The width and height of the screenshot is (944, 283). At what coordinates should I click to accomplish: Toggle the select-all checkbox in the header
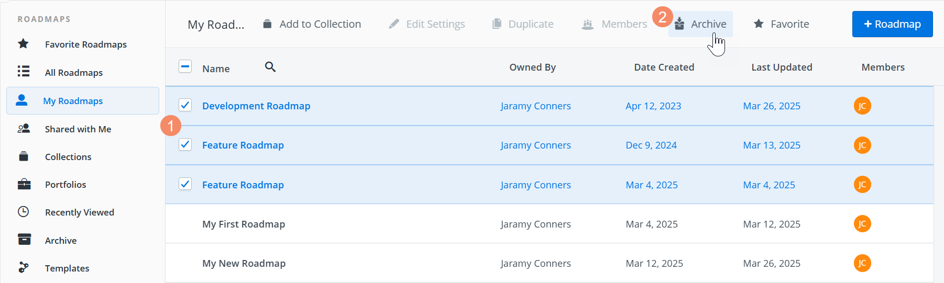pyautogui.click(x=185, y=66)
